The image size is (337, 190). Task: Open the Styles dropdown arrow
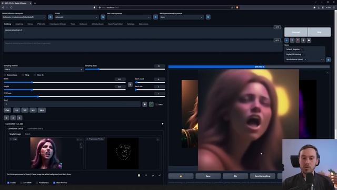point(323,60)
